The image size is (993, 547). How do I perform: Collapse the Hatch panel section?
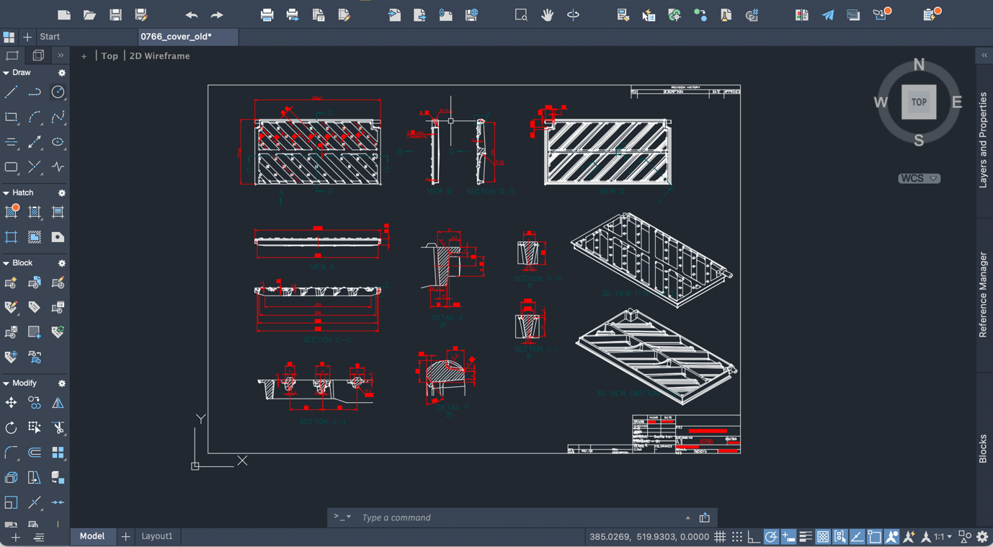click(6, 193)
